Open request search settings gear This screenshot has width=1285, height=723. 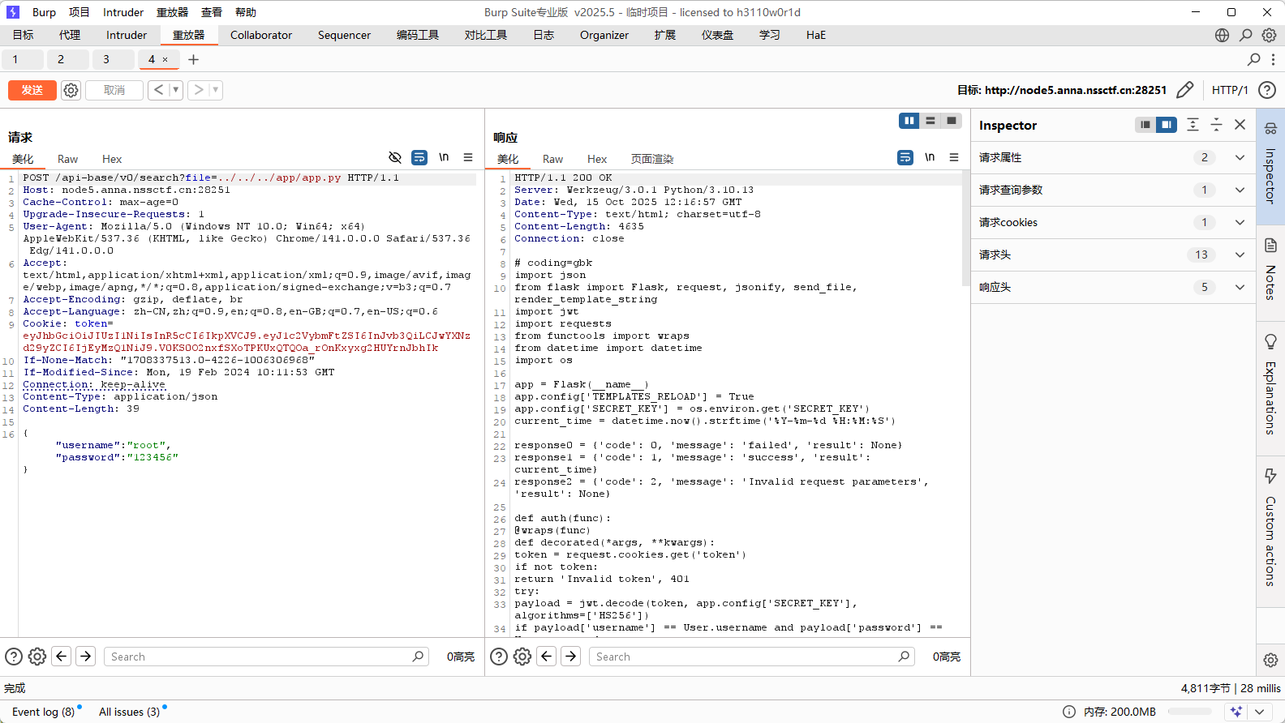point(37,657)
